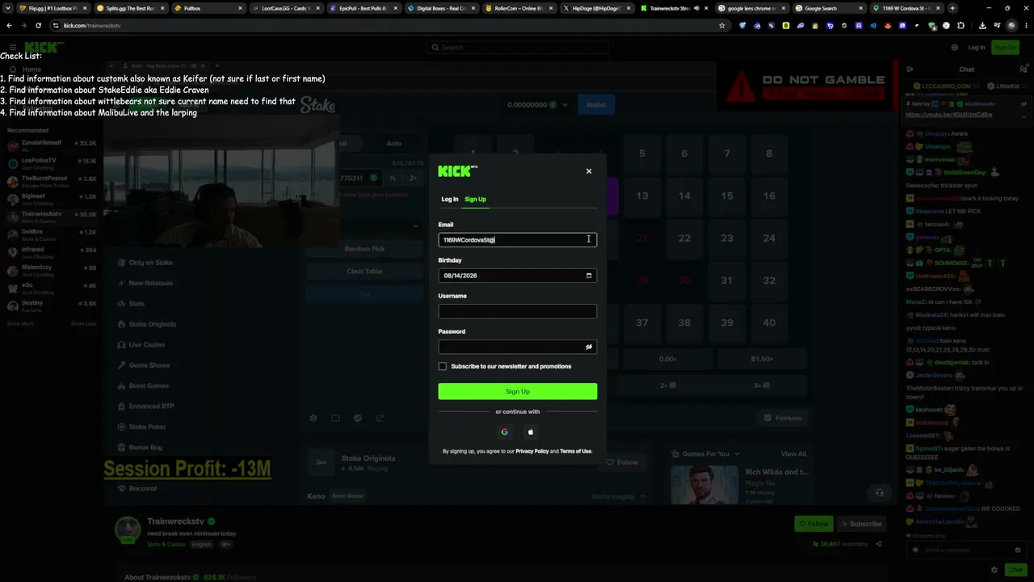
Task: Open the Birthday calendar picker icon
Action: (589, 276)
